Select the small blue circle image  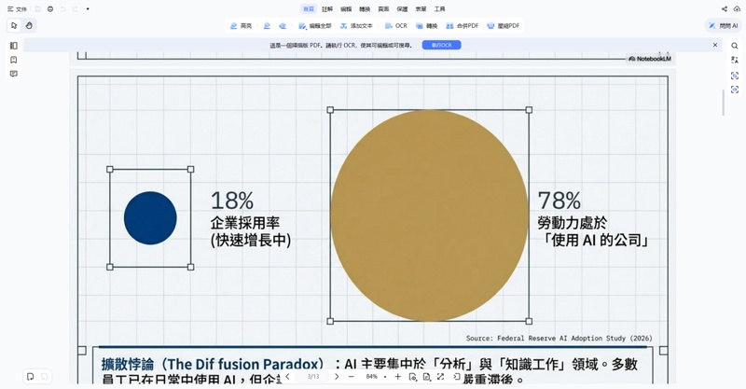pyautogui.click(x=150, y=218)
